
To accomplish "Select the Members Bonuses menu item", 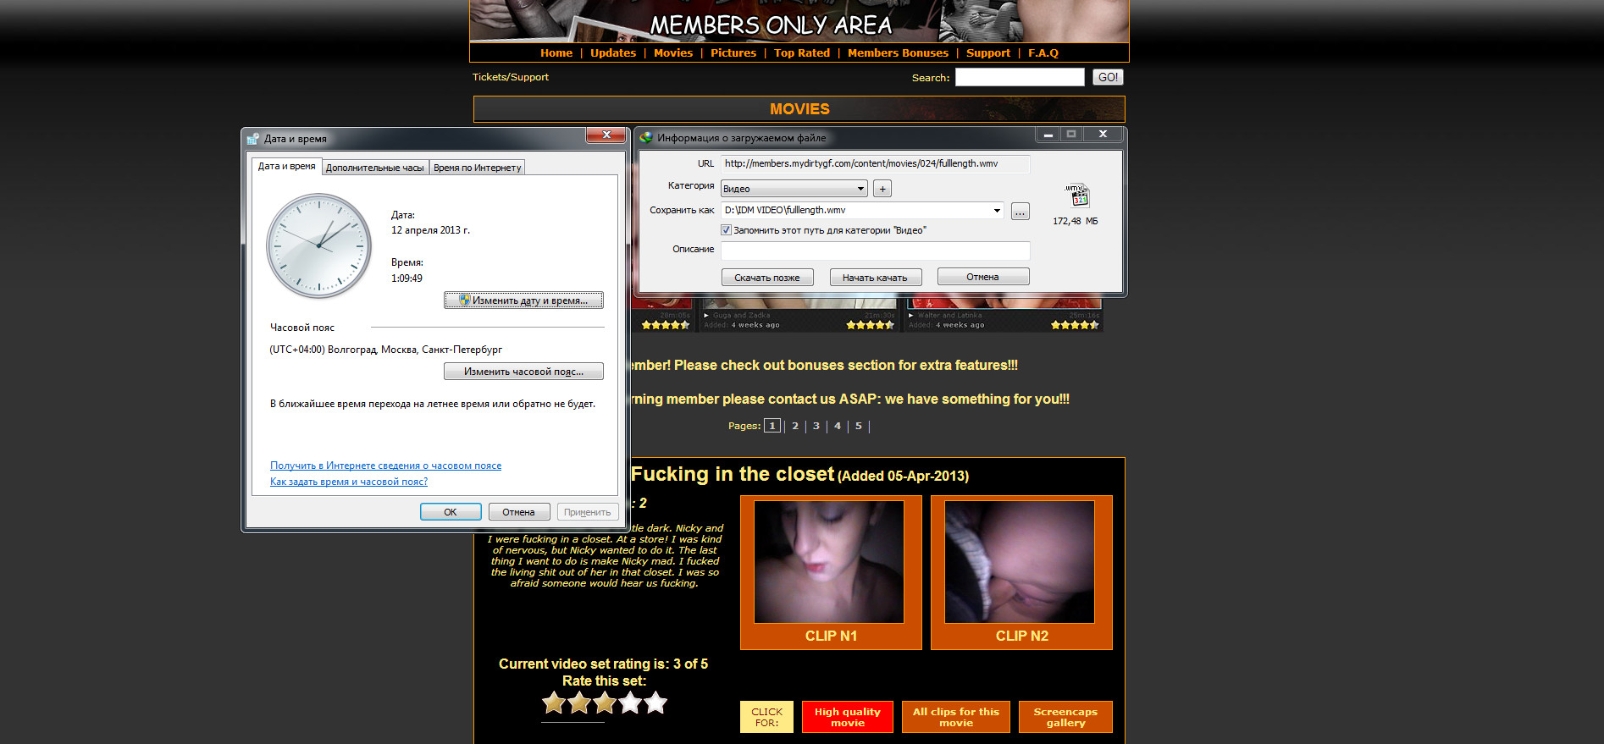I will (x=898, y=52).
